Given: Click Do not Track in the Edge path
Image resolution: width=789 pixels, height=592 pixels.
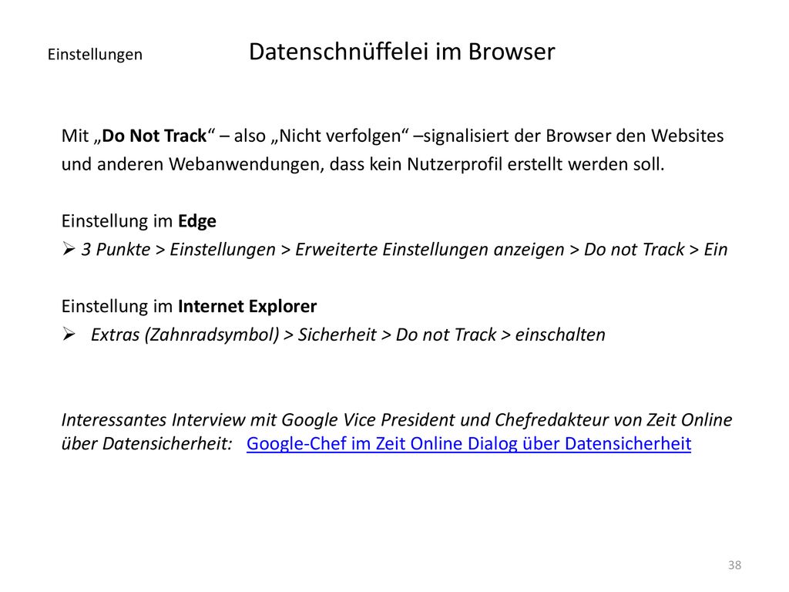Looking at the screenshot, I should (x=634, y=249).
